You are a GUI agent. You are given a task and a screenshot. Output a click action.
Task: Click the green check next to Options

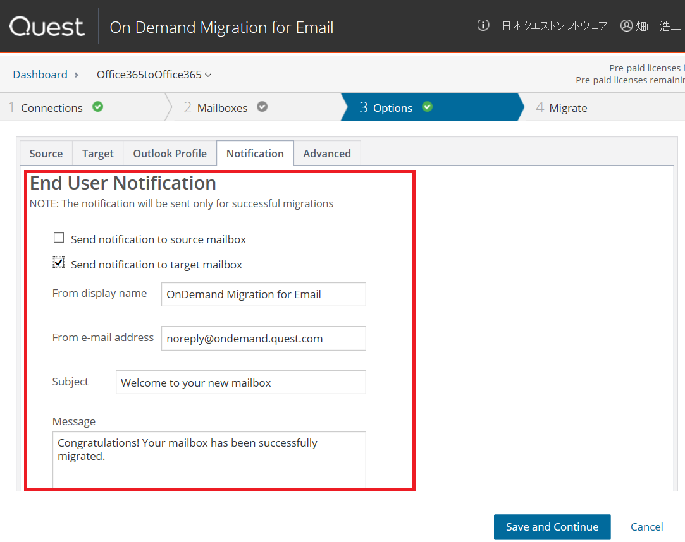click(427, 107)
